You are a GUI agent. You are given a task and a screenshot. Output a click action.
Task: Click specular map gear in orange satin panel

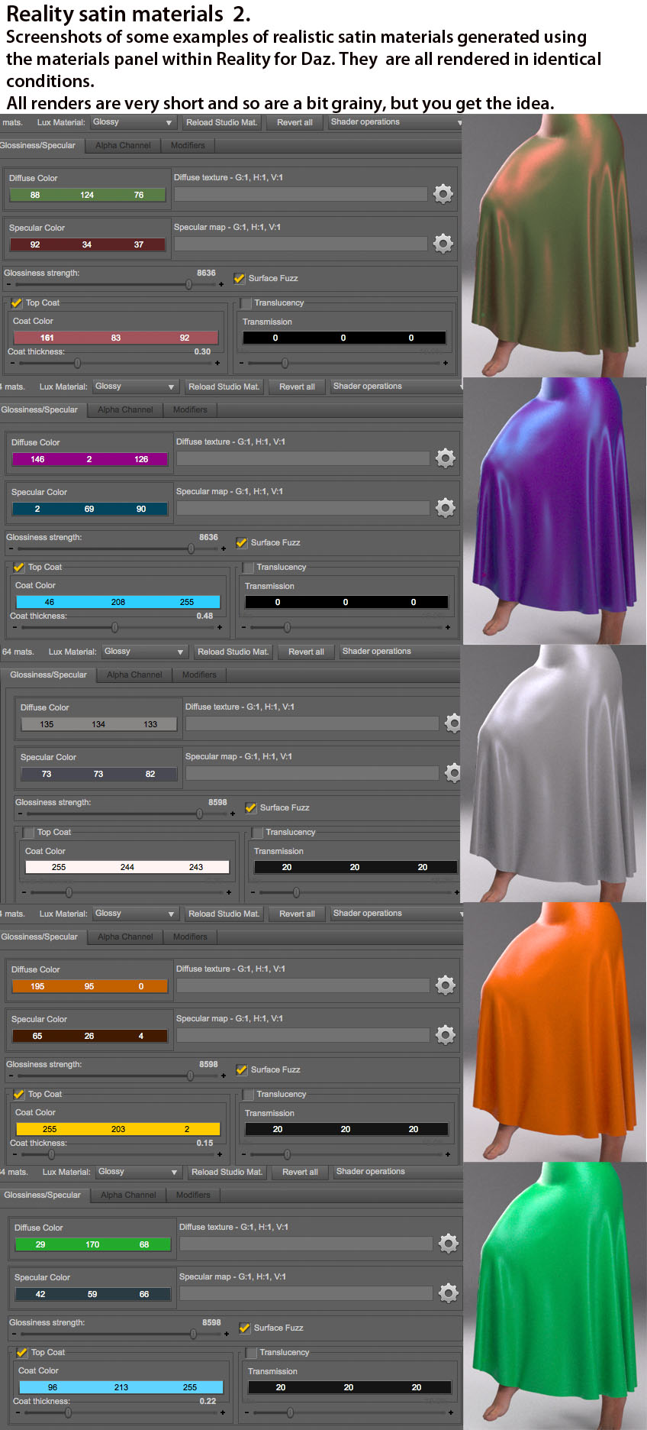446,1035
